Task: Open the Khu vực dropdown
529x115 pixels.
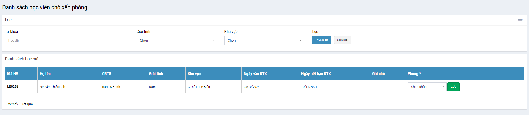Action: [x=264, y=40]
